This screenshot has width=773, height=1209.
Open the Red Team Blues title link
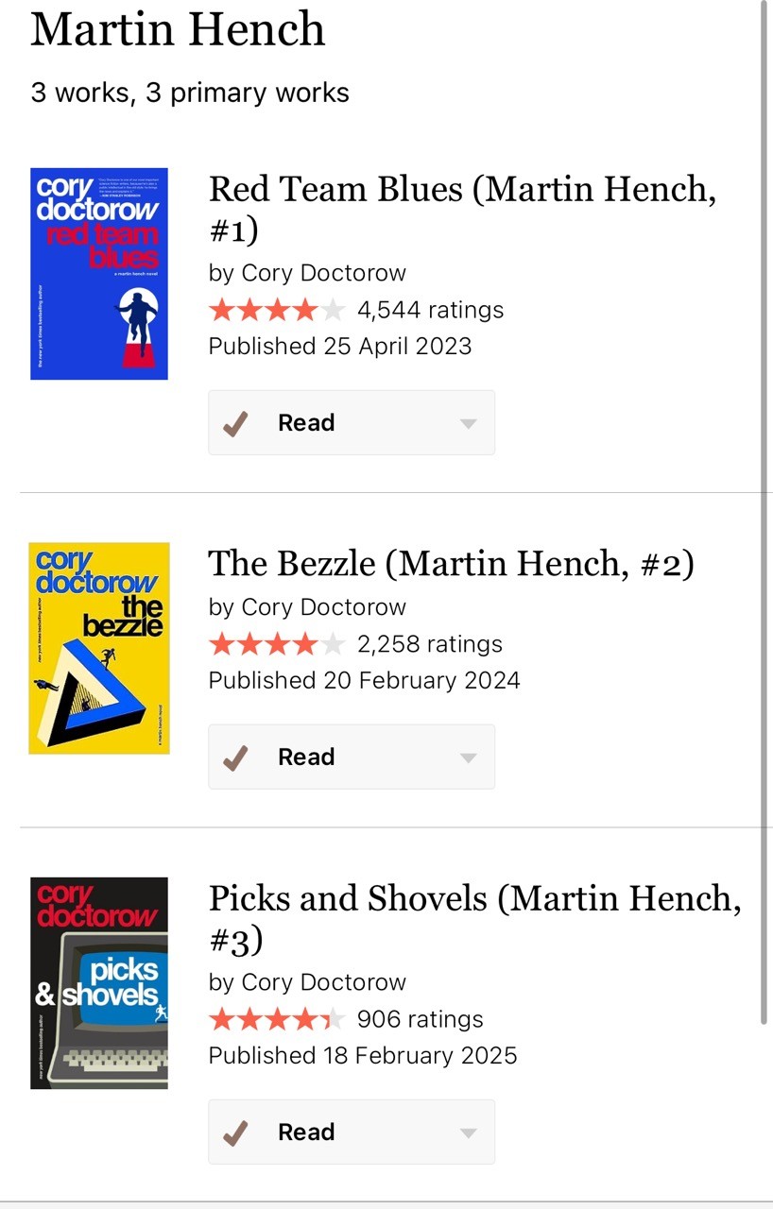pos(462,209)
